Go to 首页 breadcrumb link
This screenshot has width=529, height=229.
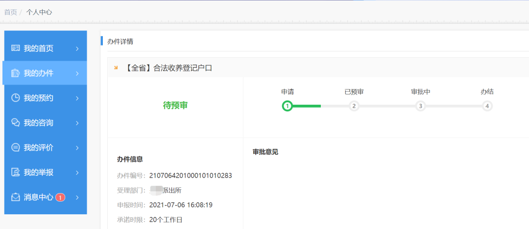click(x=10, y=12)
